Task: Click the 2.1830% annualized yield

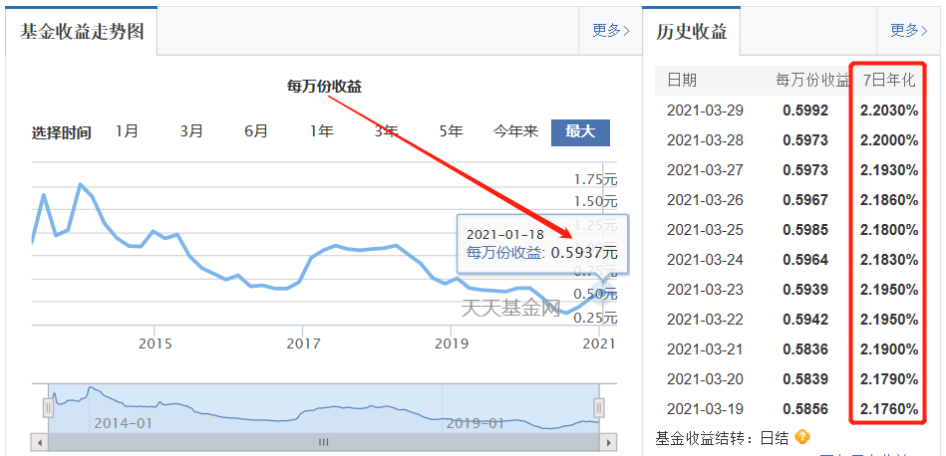Action: pos(889,260)
